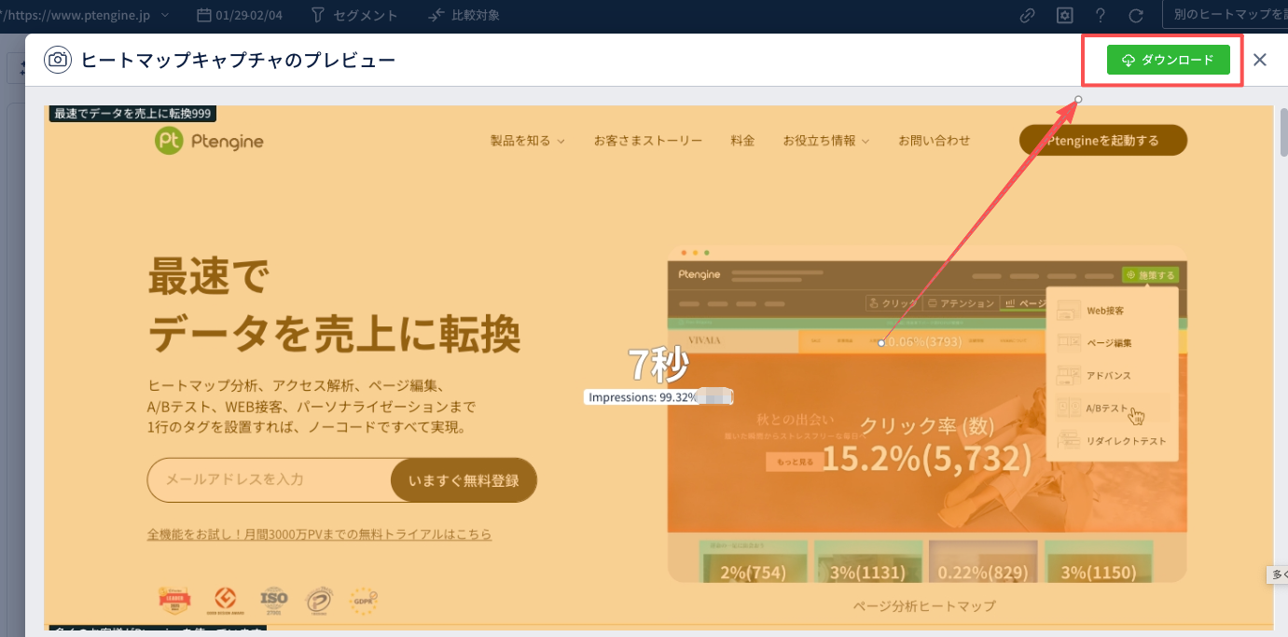Expand the URL dropdown chevron
This screenshot has height=637, width=1288.
tap(166, 15)
